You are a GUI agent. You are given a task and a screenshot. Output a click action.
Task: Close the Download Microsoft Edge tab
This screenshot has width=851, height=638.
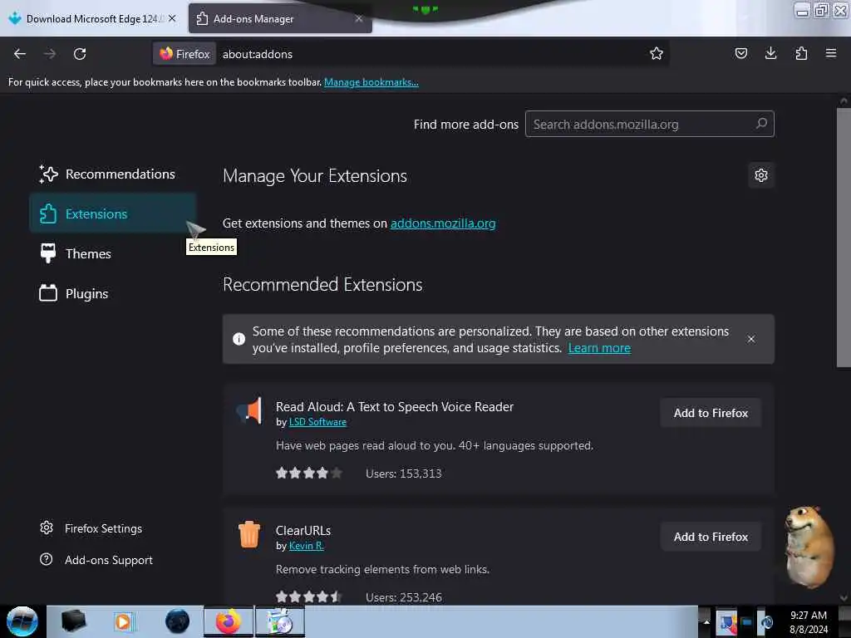pyautogui.click(x=172, y=18)
